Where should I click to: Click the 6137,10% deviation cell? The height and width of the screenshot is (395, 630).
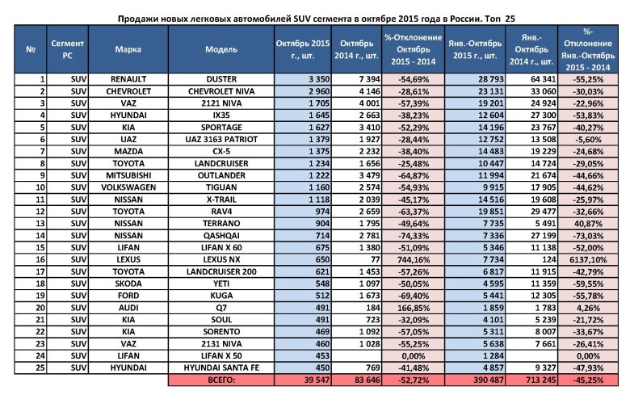[599, 259]
